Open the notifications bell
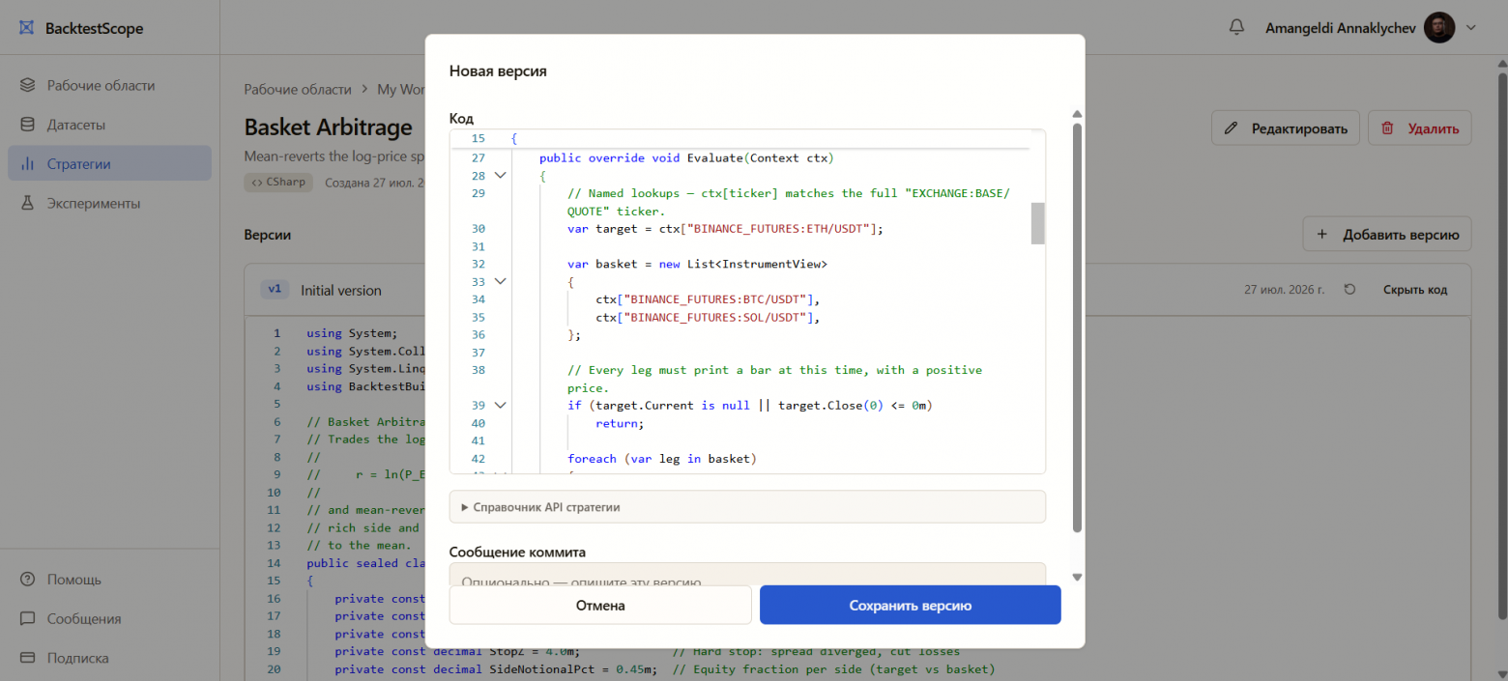The height and width of the screenshot is (681, 1508). [x=1236, y=28]
